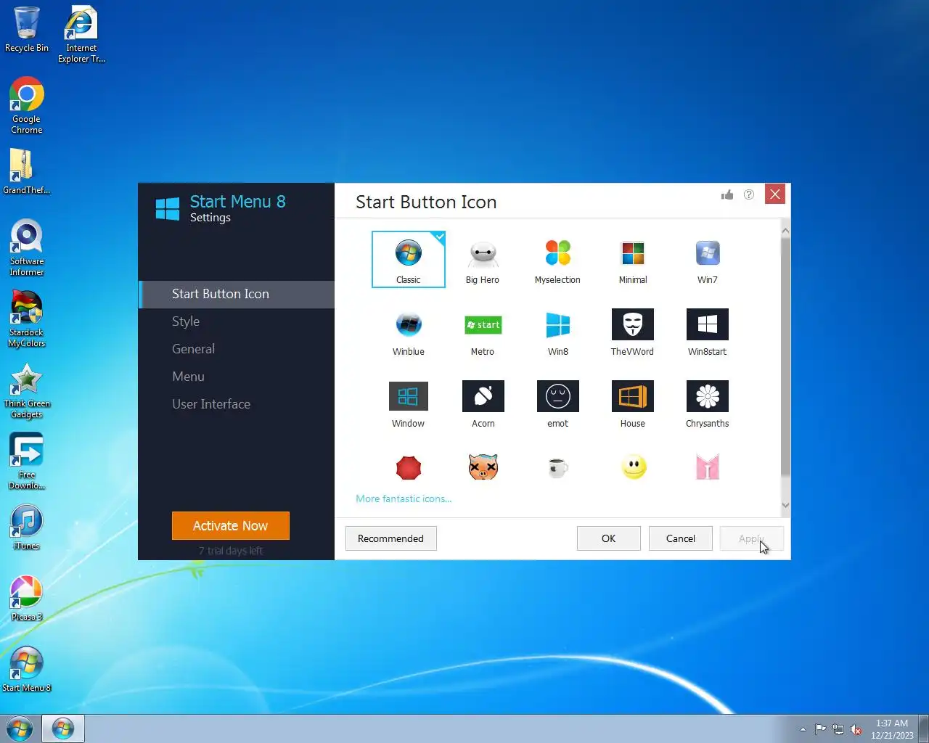
Task: Choose the Window start icon
Action: [409, 403]
